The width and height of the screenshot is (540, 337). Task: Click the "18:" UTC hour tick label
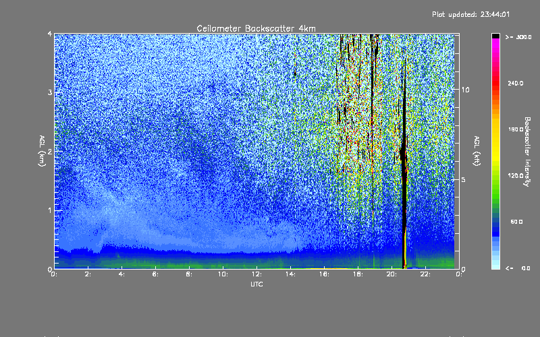point(358,274)
